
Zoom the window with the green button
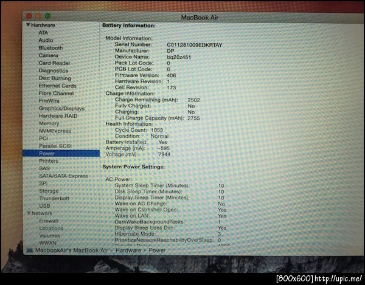[47, 16]
